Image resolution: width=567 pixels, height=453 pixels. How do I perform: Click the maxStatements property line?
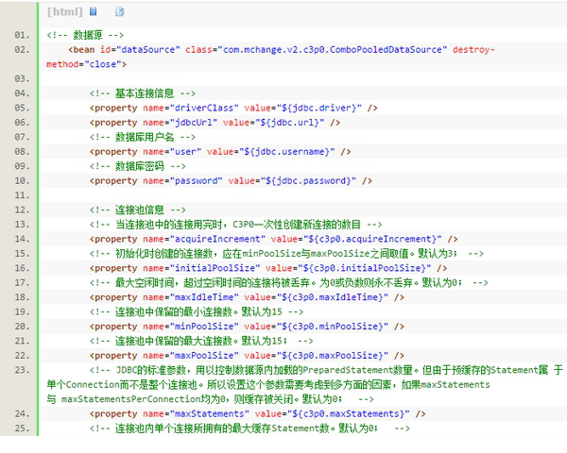(257, 413)
